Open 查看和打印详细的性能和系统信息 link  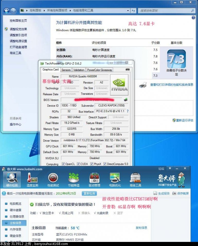click(x=172, y=85)
